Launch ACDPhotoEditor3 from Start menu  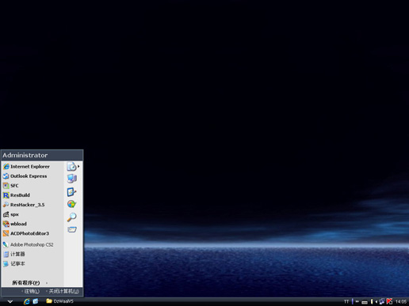click(x=32, y=233)
